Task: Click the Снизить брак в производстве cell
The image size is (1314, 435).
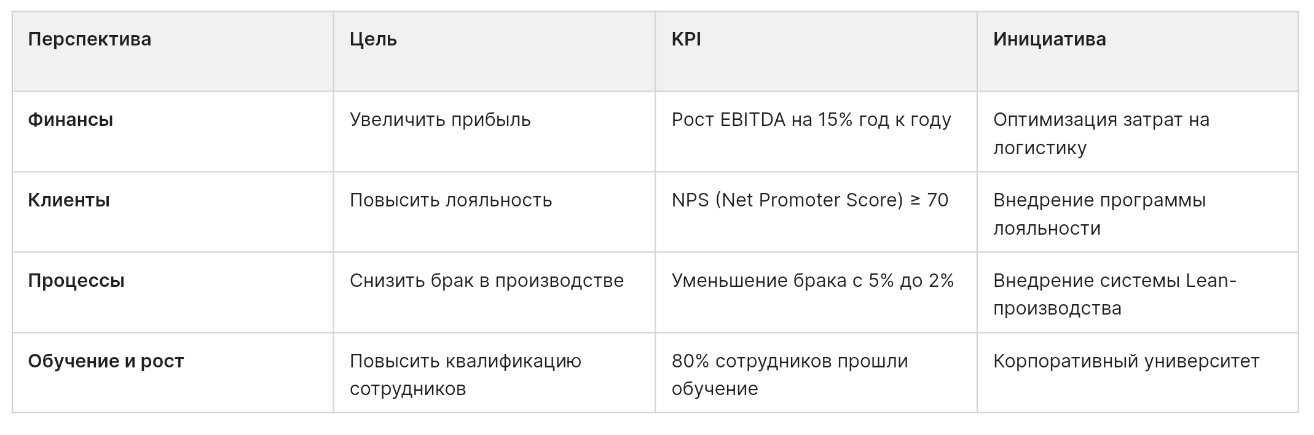Action: pos(494,292)
